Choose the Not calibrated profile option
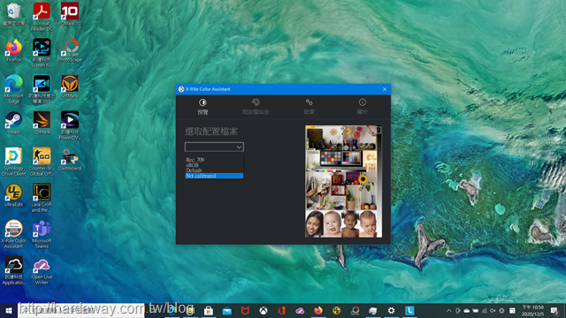Viewport: 566px width, 318px height. [214, 176]
